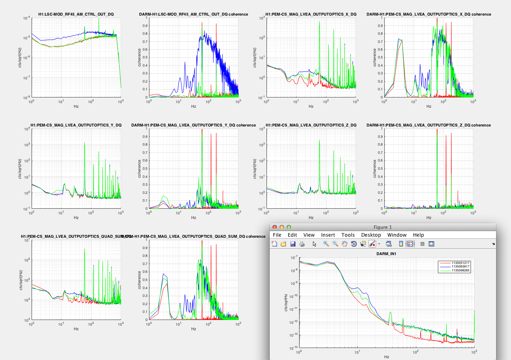The height and width of the screenshot is (360, 511).
Task: Open the Desktop menu in Figure 1
Action: 371,235
